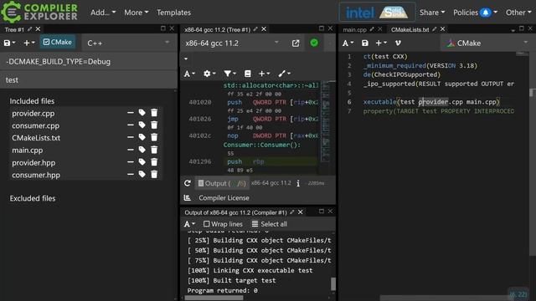536x301 pixels.
Task: Click the compiler pop-out icon
Action: 296,43
